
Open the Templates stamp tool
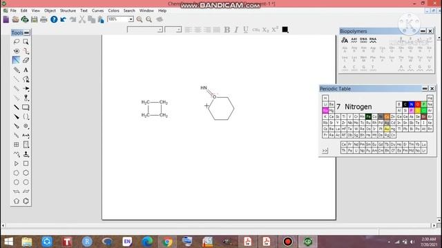click(26, 154)
